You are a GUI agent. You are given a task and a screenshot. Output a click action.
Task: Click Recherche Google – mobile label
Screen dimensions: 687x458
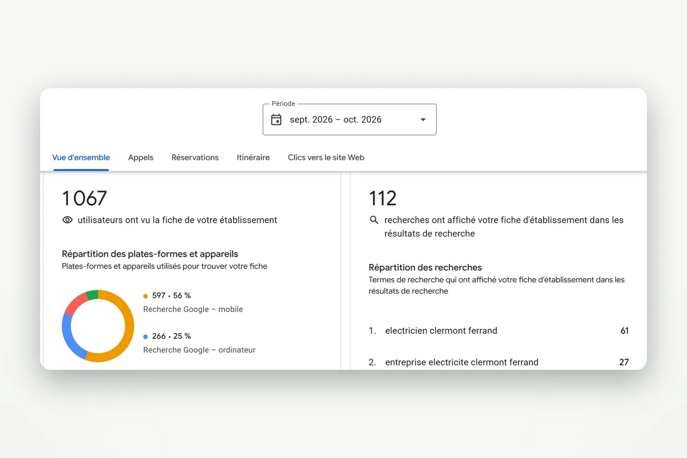point(193,309)
